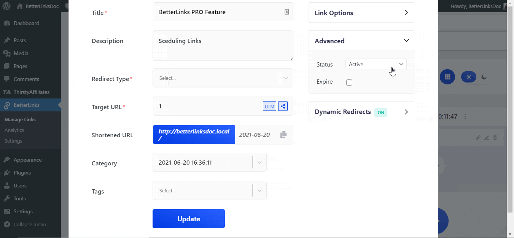Click the share icon beside Target URL
Viewport: 514px width, 238px height.
pos(283,106)
